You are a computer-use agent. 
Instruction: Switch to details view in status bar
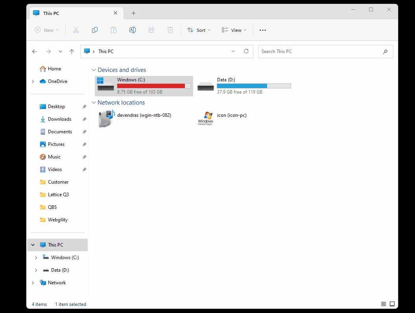pyautogui.click(x=384, y=304)
